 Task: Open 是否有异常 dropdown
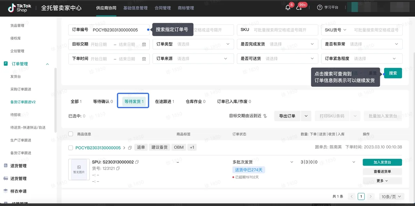click(362, 44)
